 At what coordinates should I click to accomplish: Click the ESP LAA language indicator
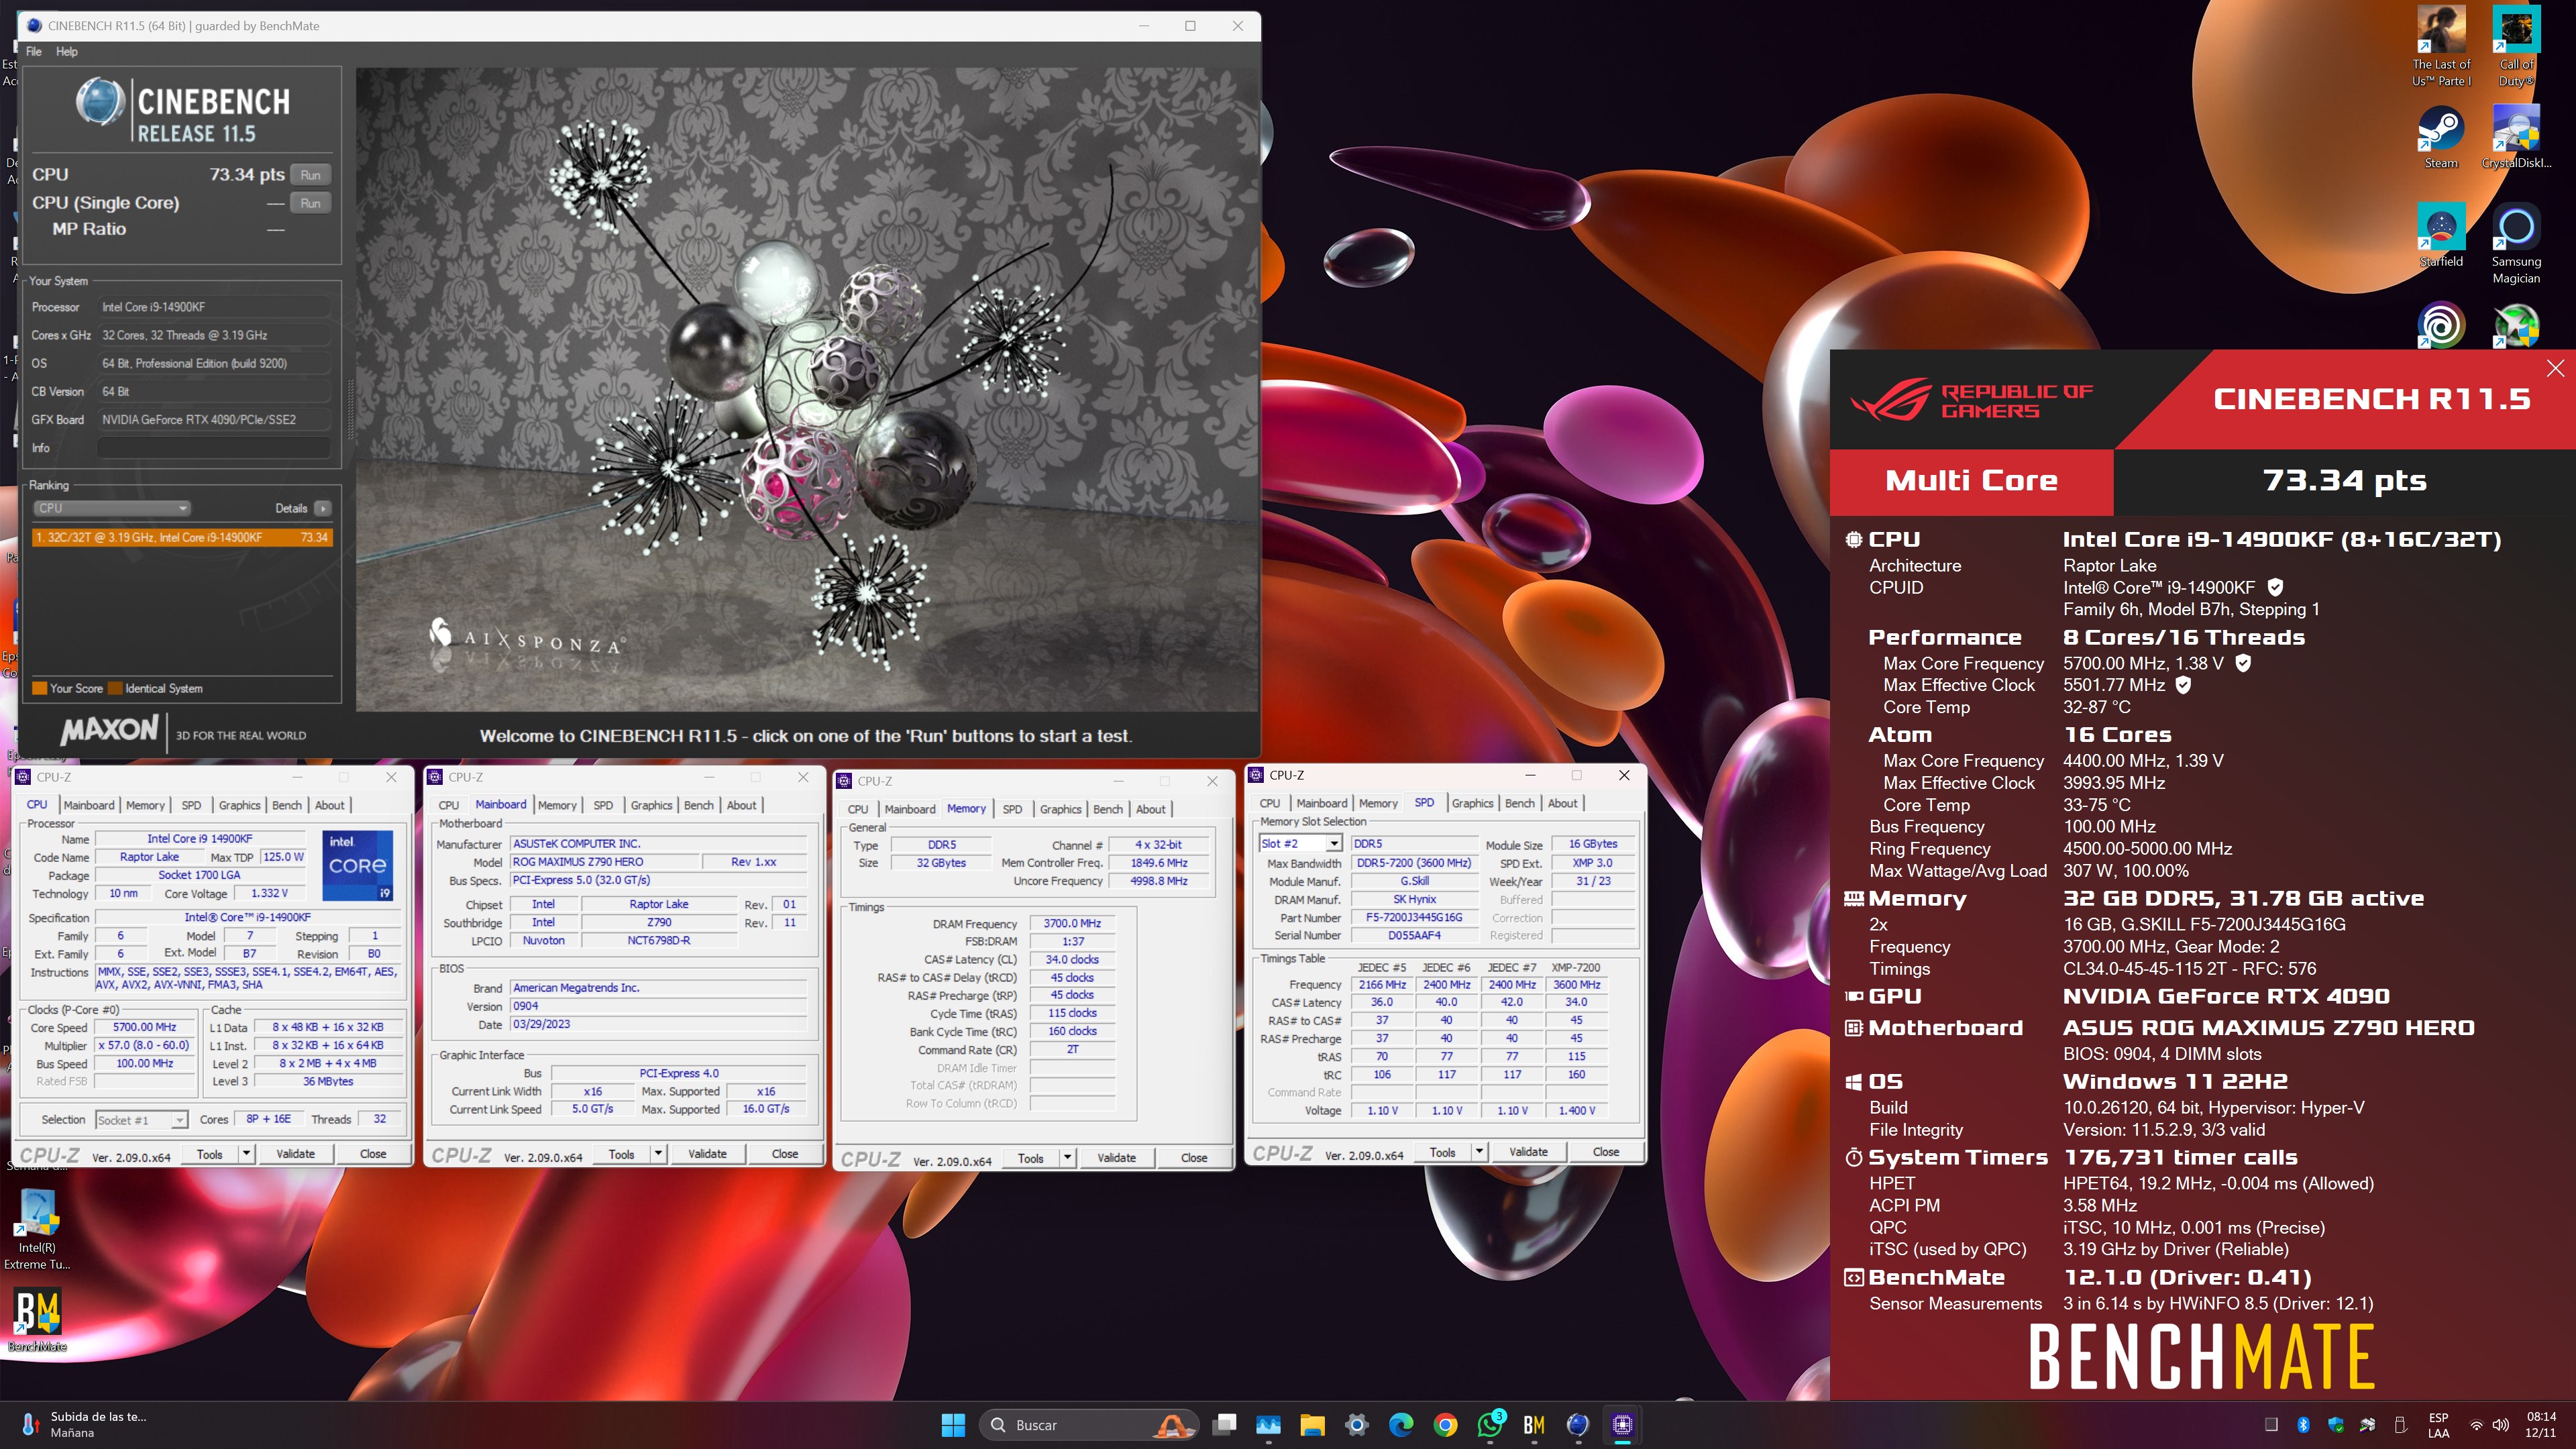point(2438,1425)
